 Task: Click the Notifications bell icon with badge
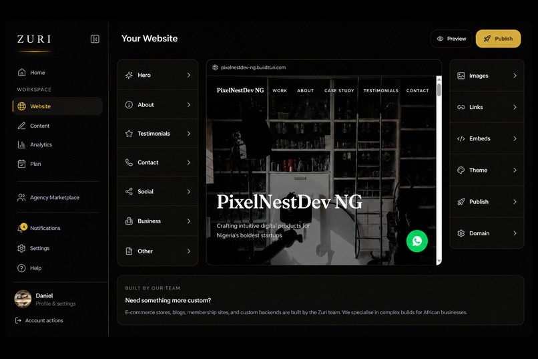click(21, 228)
